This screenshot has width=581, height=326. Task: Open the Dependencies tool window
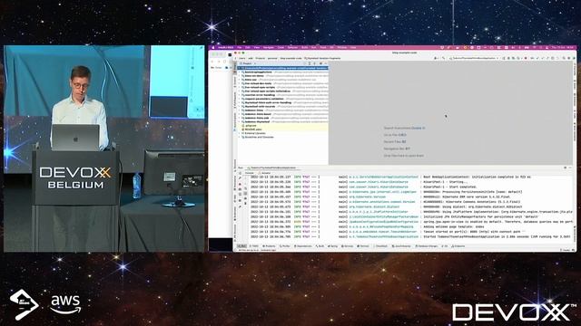[303, 246]
